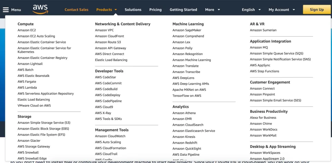Select AWS CodeStar under Developer Tools
This screenshot has height=163, width=332.
[105, 77]
